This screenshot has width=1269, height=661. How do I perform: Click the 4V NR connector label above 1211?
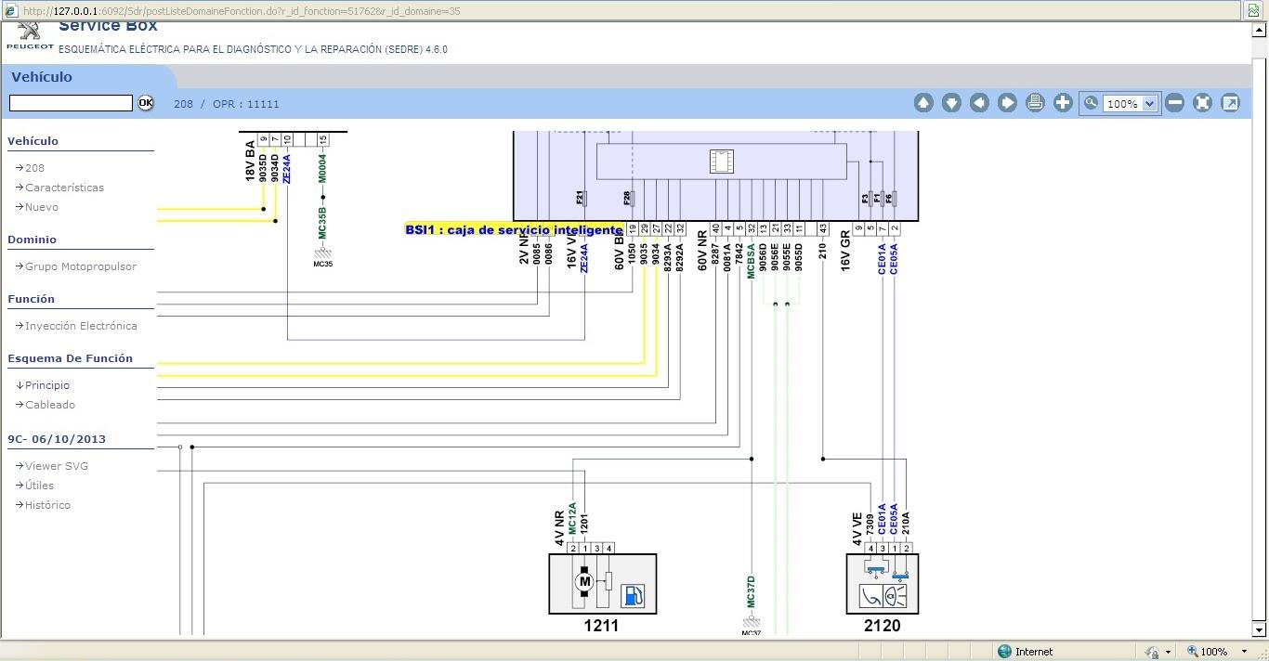pos(560,525)
